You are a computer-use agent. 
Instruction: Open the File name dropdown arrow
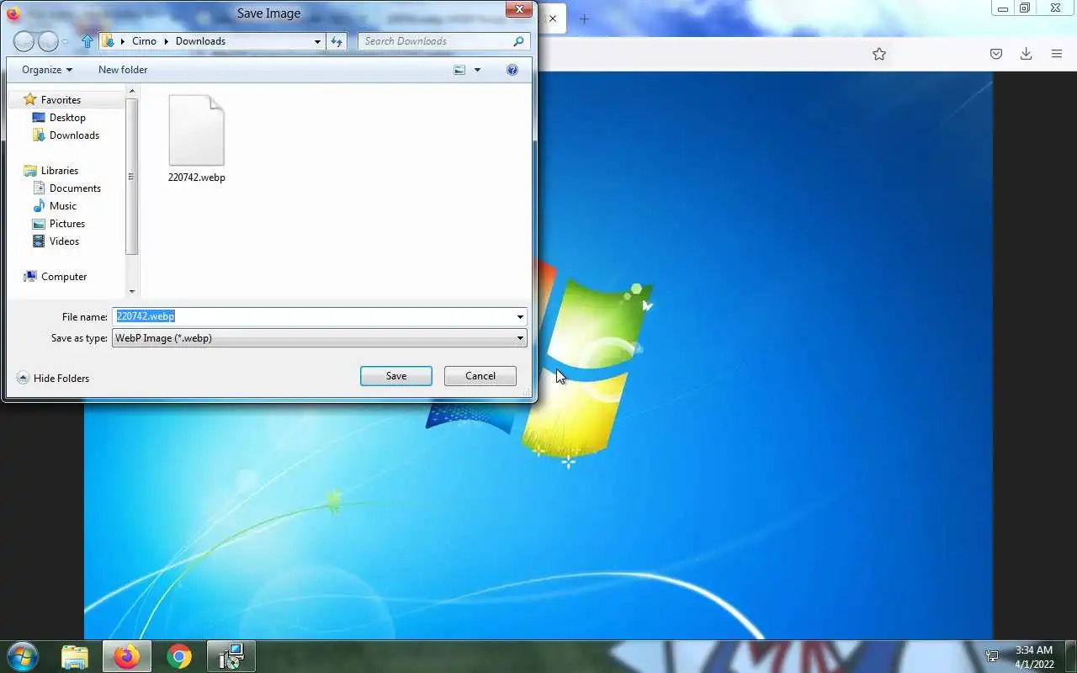point(521,317)
